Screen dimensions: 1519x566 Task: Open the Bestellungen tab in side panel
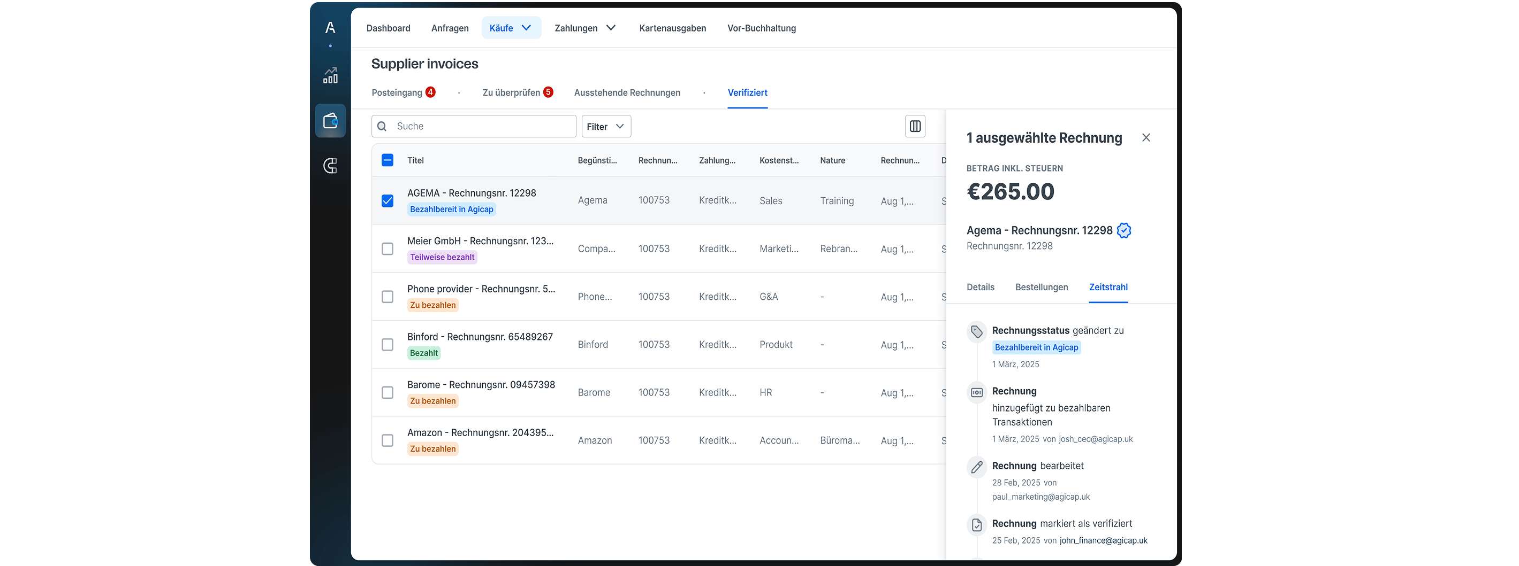[1042, 287]
